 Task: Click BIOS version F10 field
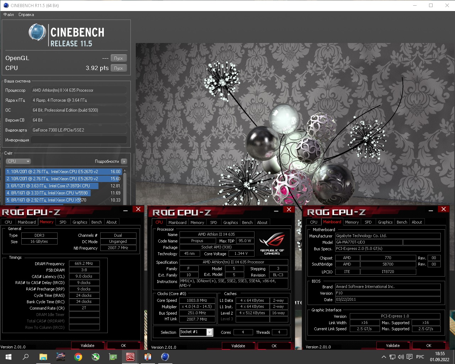click(388, 293)
